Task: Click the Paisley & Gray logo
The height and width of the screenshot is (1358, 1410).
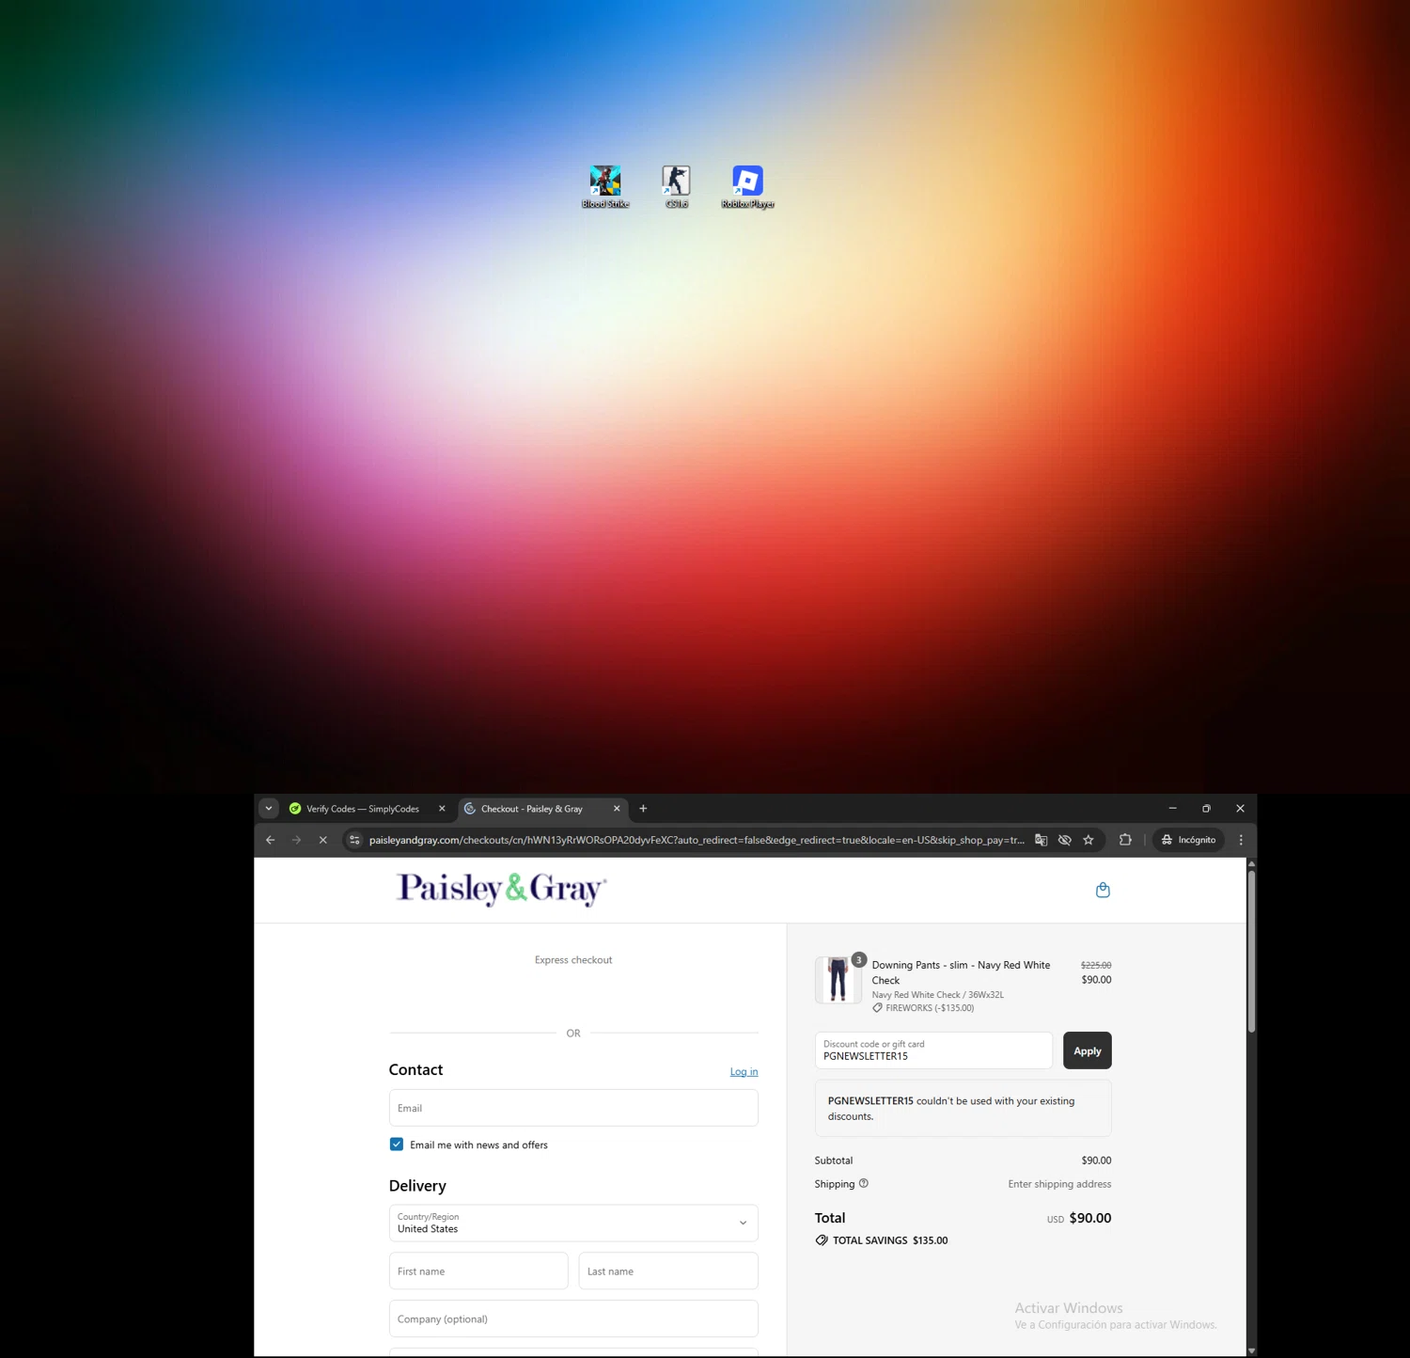Action: click(501, 889)
